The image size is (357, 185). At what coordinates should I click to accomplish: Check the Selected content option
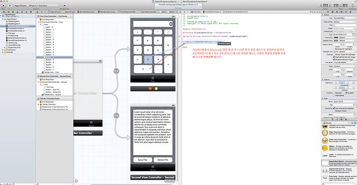point(334,93)
